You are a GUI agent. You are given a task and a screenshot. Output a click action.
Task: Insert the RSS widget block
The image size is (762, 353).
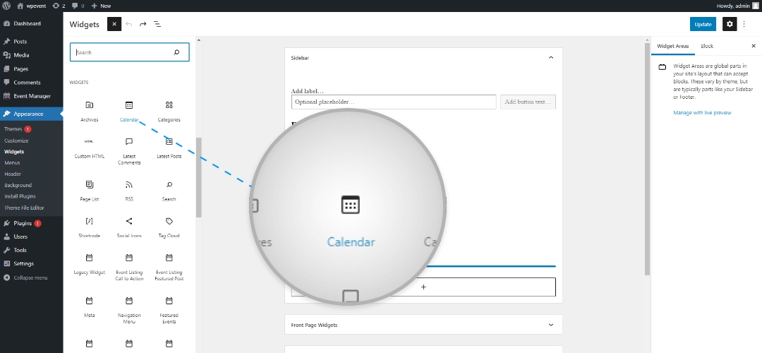129,189
